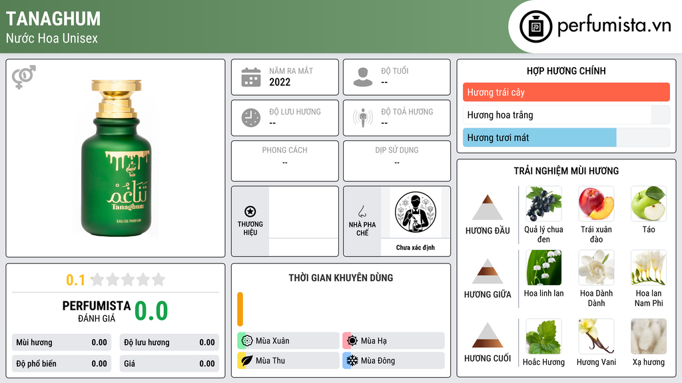Click the Mùa Đông snowflake icon
The image size is (682, 383).
click(352, 360)
